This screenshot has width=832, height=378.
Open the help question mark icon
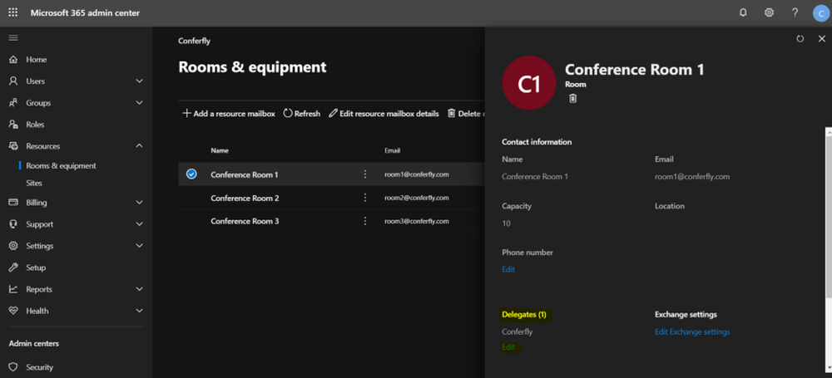(x=795, y=12)
